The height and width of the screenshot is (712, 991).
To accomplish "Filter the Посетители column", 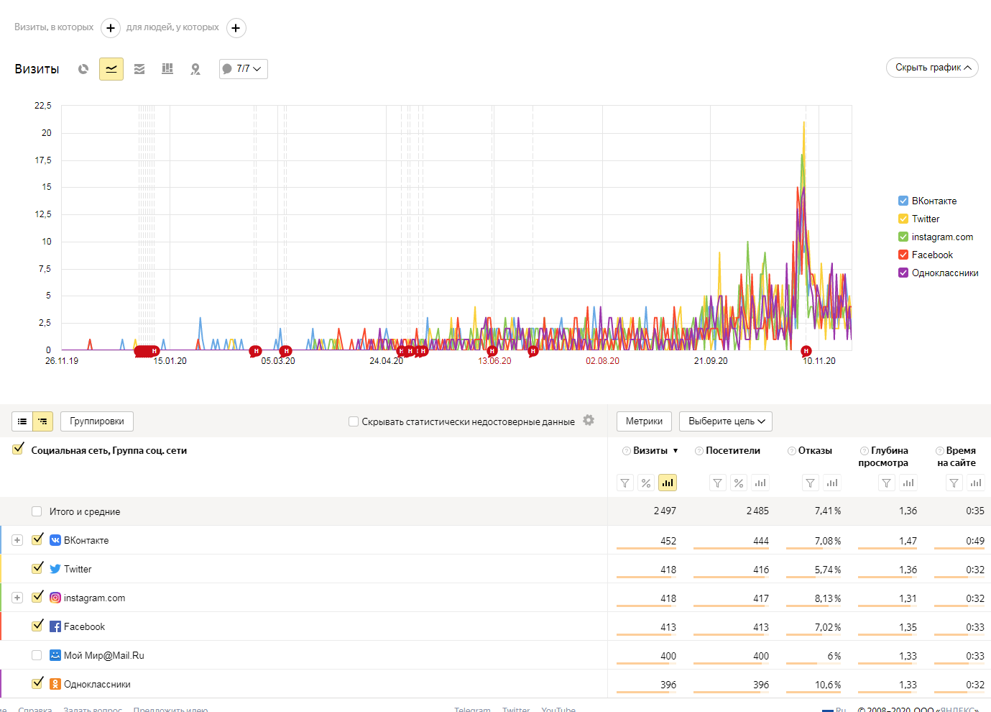I will (718, 483).
